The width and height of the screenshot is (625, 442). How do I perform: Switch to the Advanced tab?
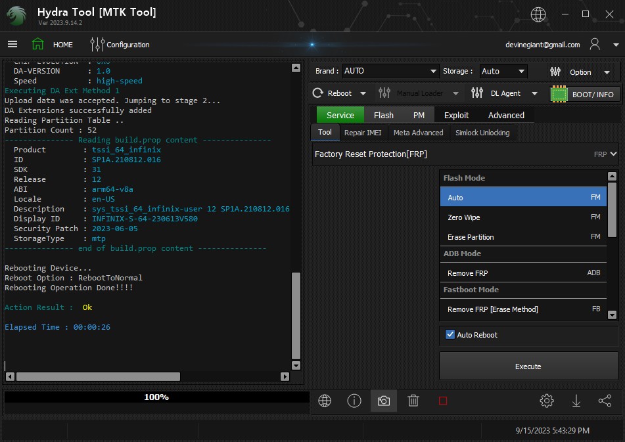coord(506,115)
